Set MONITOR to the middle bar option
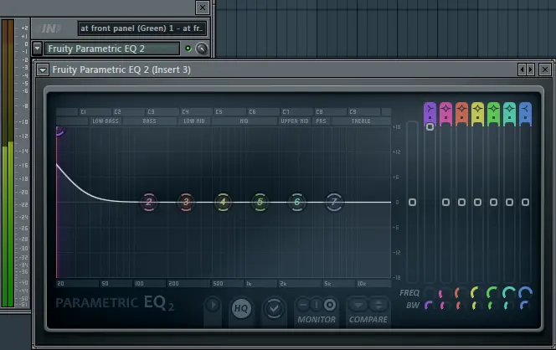 317,305
